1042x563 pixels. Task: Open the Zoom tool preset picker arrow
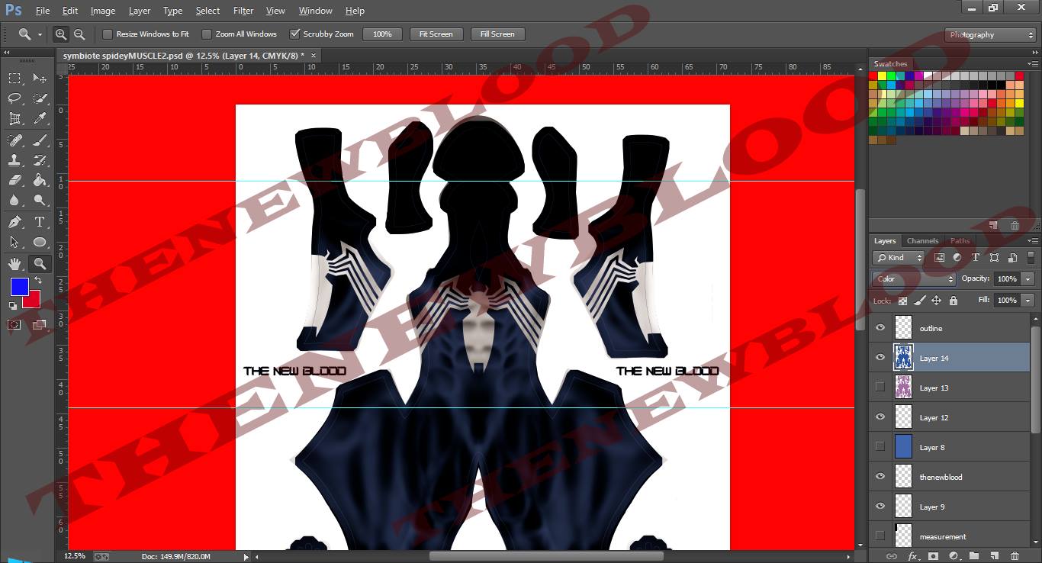pos(40,34)
